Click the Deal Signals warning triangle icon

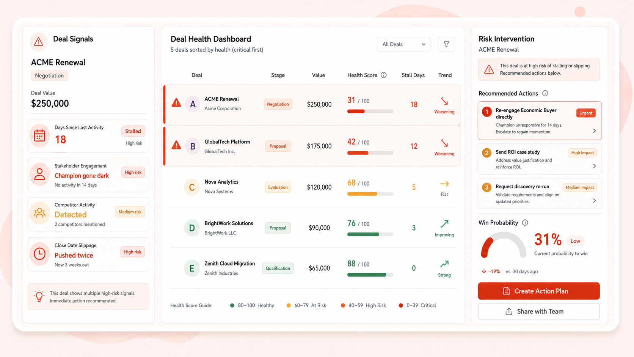pos(39,41)
